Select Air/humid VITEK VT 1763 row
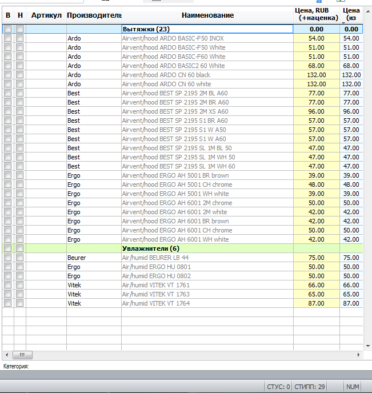Viewport: 372px width, 393px height. pos(182,294)
